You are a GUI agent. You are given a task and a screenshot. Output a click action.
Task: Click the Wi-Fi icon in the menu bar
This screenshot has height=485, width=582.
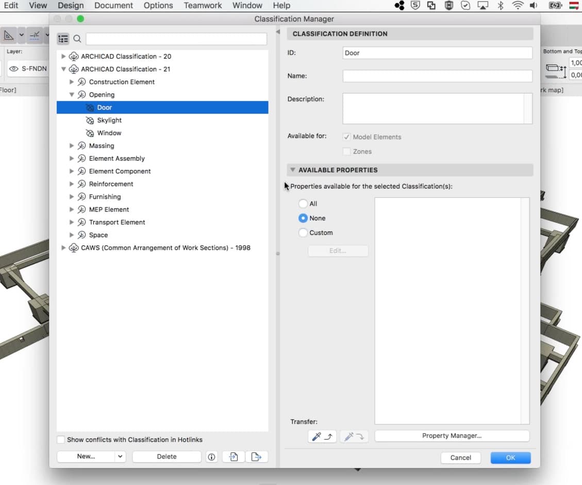[518, 6]
